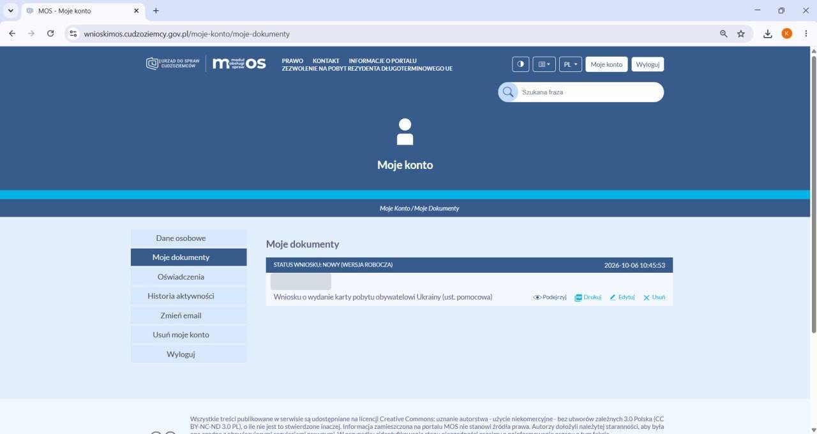
Task: Click the search magnifier icon
Action: tap(508, 92)
